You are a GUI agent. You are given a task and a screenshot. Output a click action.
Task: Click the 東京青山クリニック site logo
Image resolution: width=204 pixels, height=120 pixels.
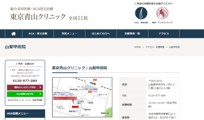pyautogui.click(x=38, y=17)
